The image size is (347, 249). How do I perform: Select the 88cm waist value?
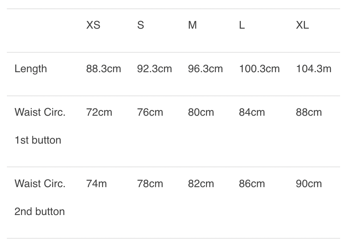[309, 112]
